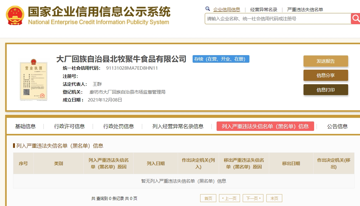Click the 序号 column header
Screen dimensions: 360x206
tap(23, 163)
